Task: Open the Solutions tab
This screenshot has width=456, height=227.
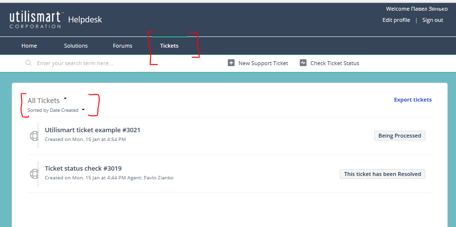Action: pos(76,46)
